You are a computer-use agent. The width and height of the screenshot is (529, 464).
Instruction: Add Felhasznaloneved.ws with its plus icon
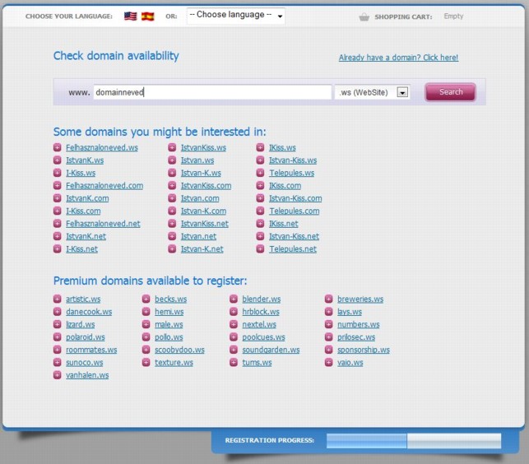click(x=58, y=147)
